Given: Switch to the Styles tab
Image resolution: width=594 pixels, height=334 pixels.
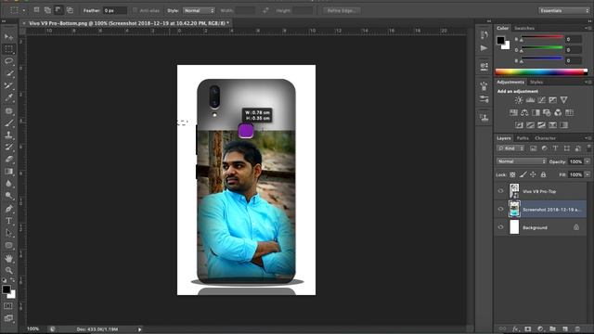Looking at the screenshot, I should [x=536, y=83].
